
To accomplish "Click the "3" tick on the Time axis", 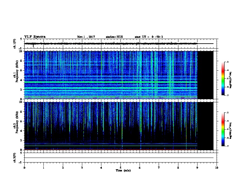I will [x=82, y=167].
